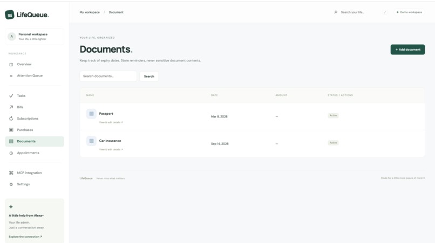Image resolution: width=435 pixels, height=243 pixels.
Task: Click the Overview sidebar icon
Action: click(x=11, y=65)
